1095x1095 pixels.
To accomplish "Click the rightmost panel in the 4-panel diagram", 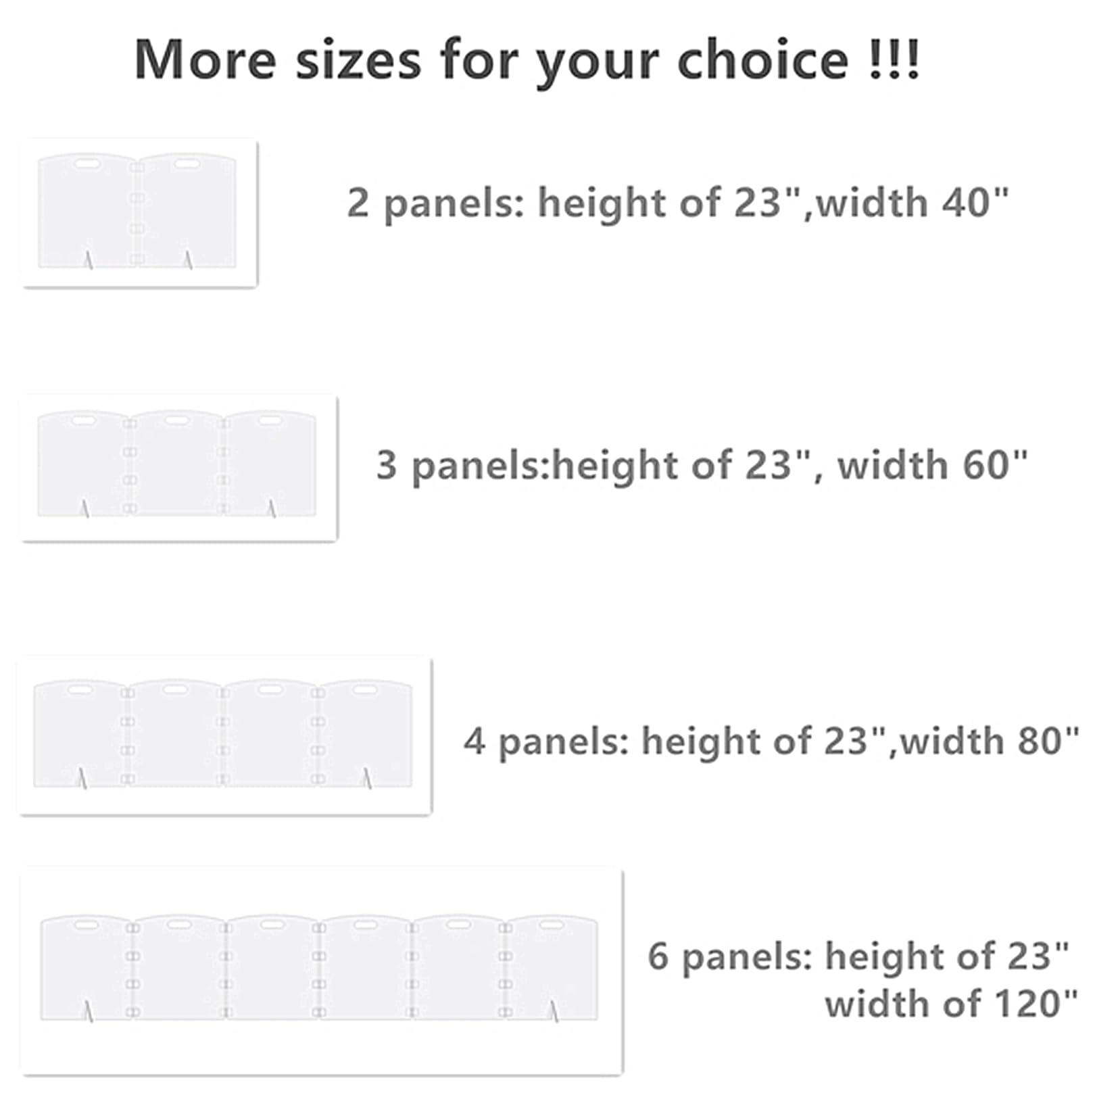I will tap(366, 733).
